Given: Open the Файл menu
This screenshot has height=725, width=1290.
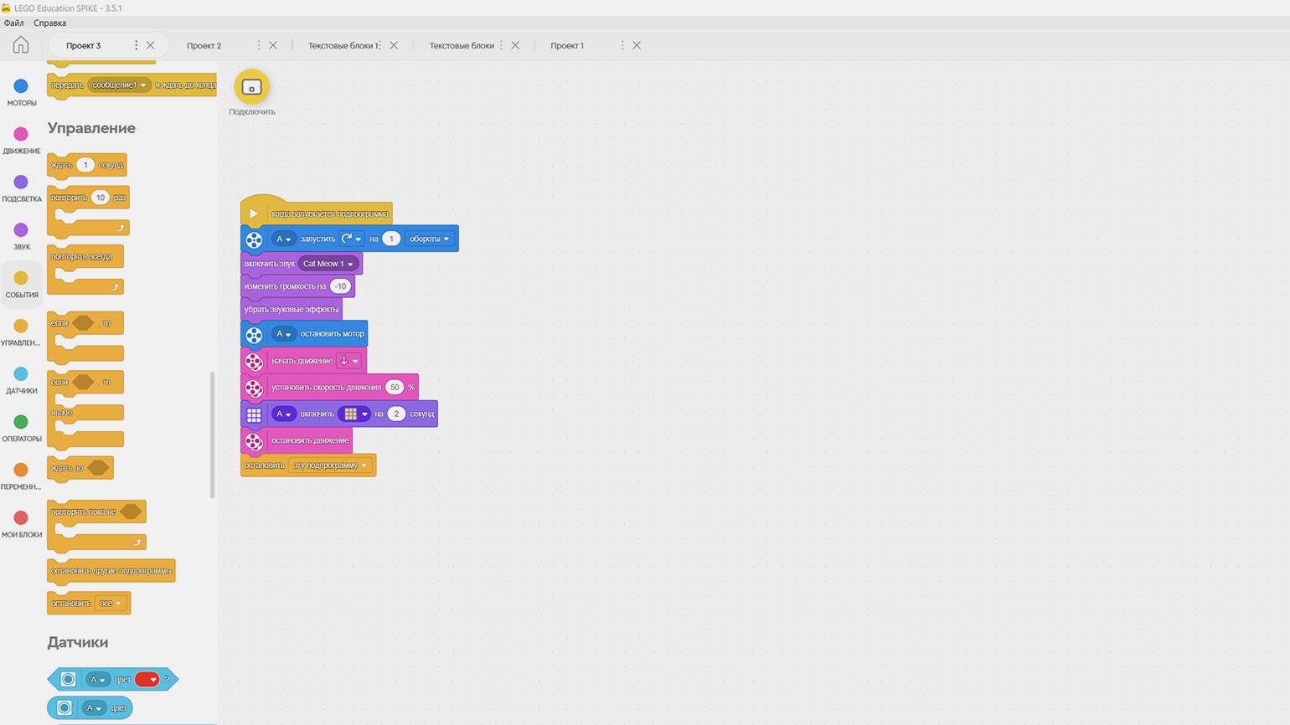Looking at the screenshot, I should (x=13, y=23).
